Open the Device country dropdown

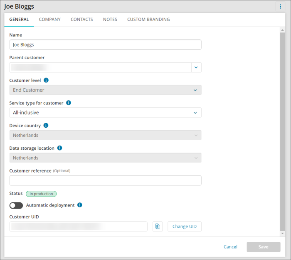pyautogui.click(x=105, y=135)
